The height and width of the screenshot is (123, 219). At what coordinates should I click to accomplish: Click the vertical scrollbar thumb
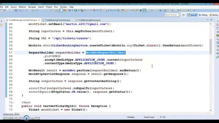tap(211, 46)
